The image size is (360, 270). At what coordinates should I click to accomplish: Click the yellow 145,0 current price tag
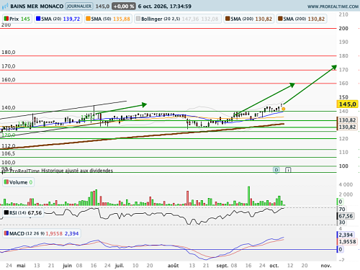pos(348,104)
